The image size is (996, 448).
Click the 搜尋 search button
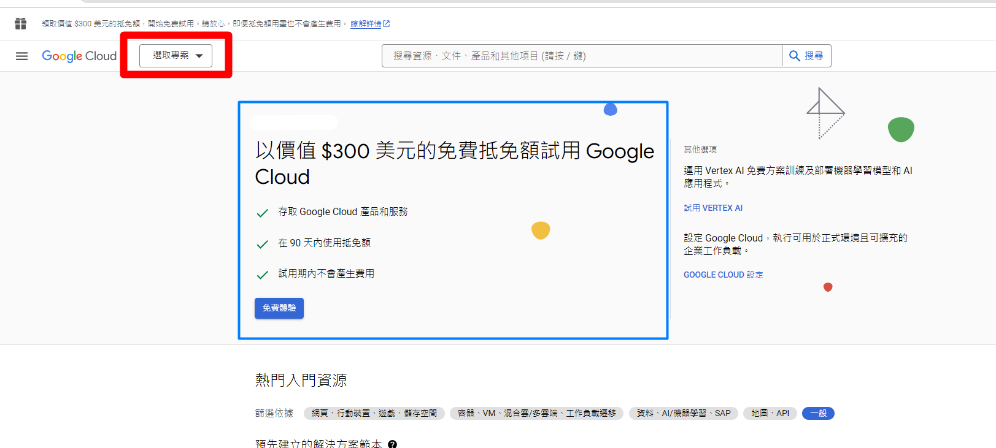[x=806, y=56]
